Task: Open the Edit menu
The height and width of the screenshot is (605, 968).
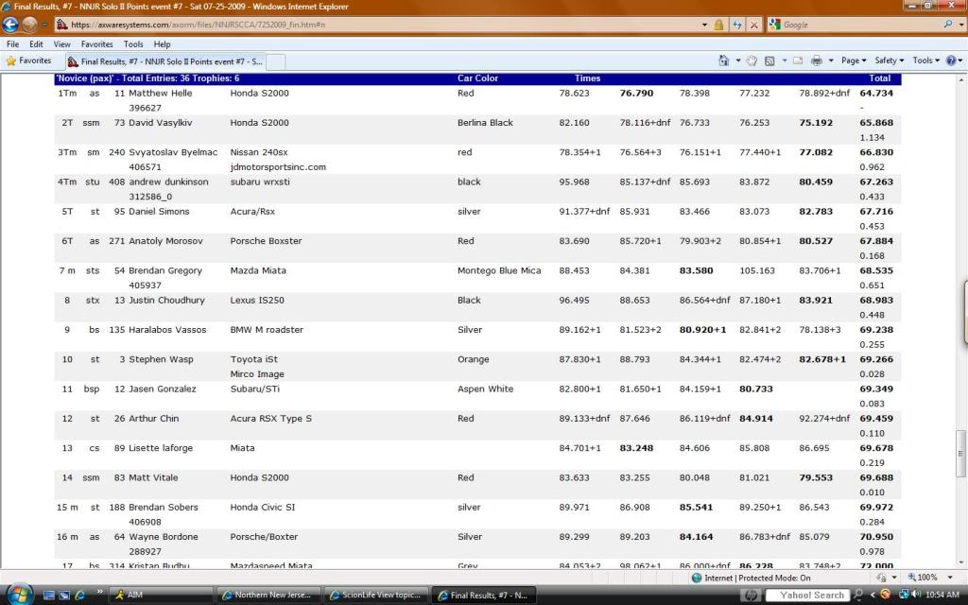Action: click(37, 44)
